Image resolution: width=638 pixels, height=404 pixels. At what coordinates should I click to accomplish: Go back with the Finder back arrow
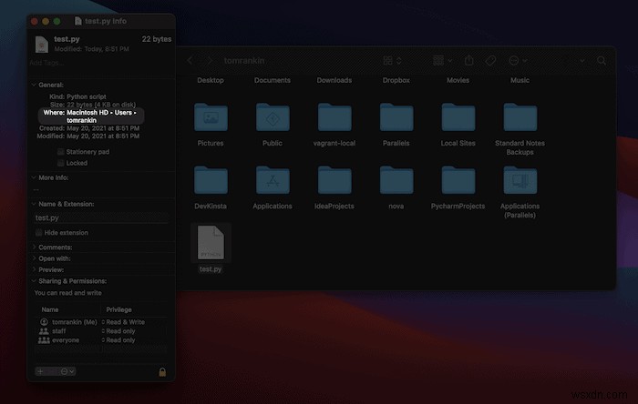click(190, 60)
